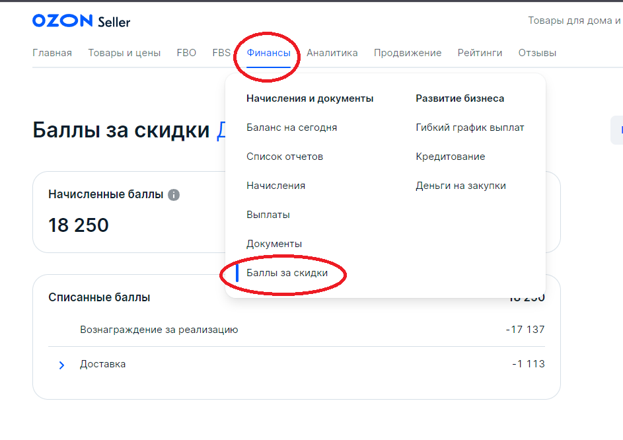Image resolution: width=623 pixels, height=440 pixels.
Task: Choose Документы in the Финансы menu
Action: coord(274,244)
